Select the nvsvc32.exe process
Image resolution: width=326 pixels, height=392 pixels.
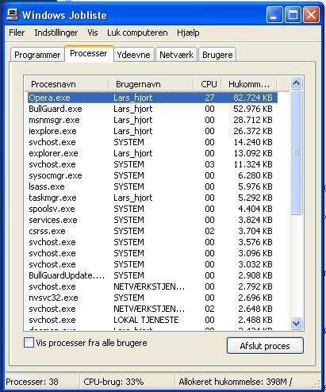[152, 298]
